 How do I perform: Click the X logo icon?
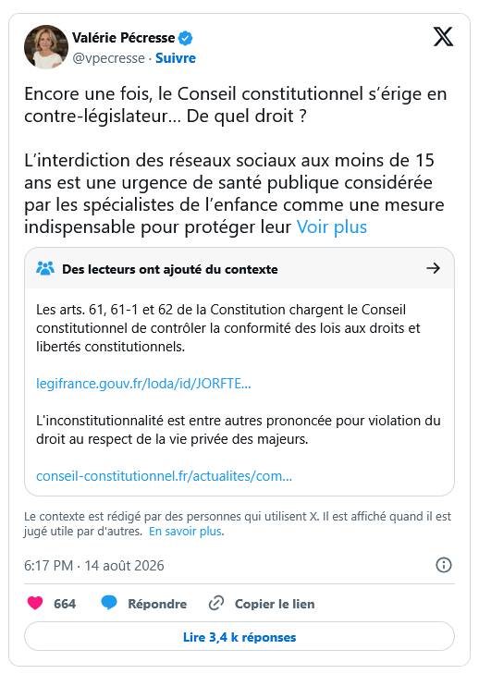(x=443, y=37)
